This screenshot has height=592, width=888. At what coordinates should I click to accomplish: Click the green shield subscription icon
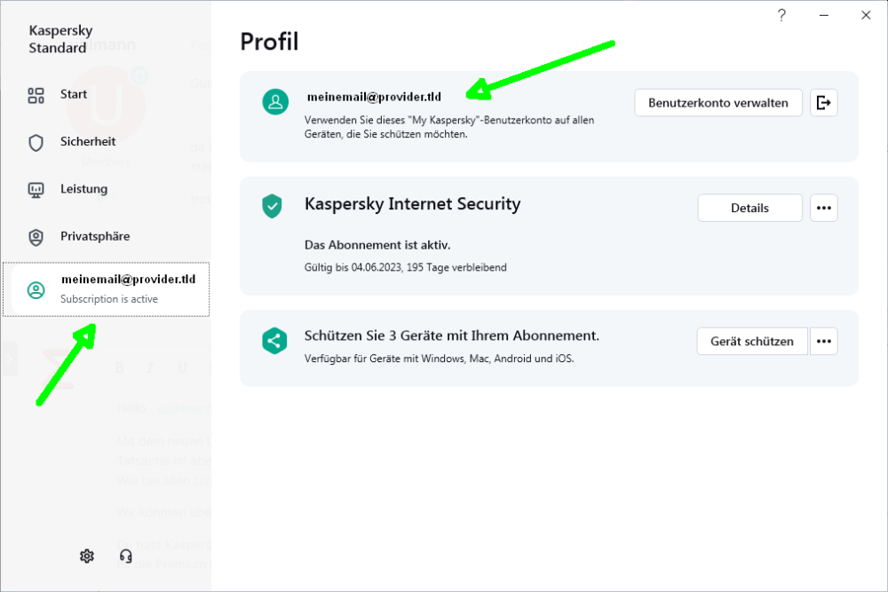(x=272, y=208)
